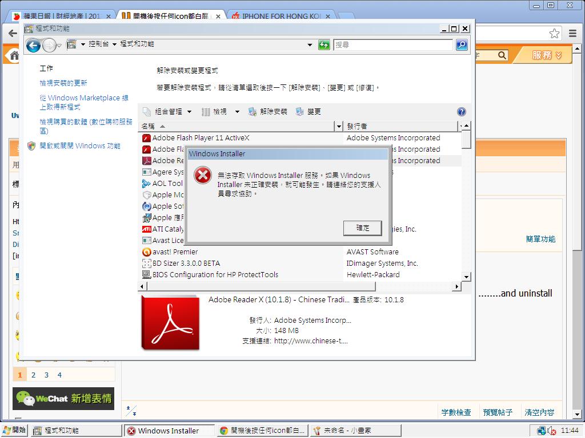Click the AOL Toolbar icon in list
Screen dimensions: 585x438
pos(146,184)
